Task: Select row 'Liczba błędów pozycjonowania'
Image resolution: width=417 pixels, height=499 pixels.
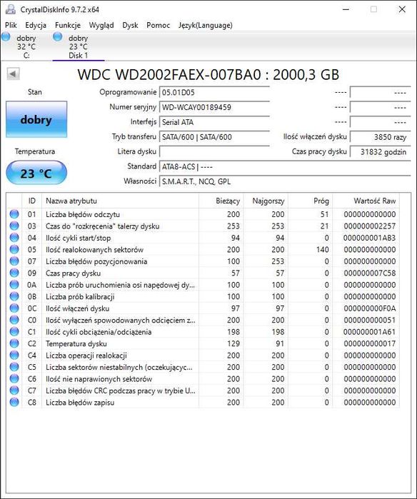Action: [x=203, y=261]
